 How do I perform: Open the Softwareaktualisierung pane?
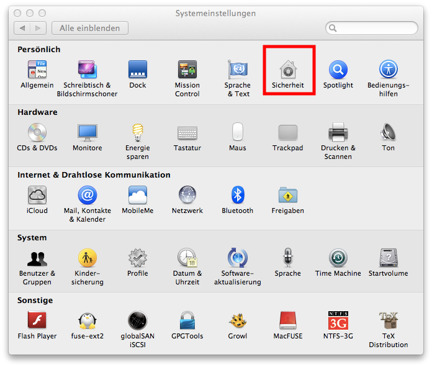[238, 258]
